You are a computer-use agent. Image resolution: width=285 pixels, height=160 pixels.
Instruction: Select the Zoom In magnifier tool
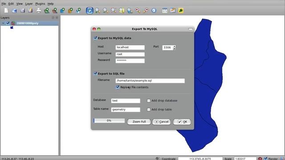(98, 11)
